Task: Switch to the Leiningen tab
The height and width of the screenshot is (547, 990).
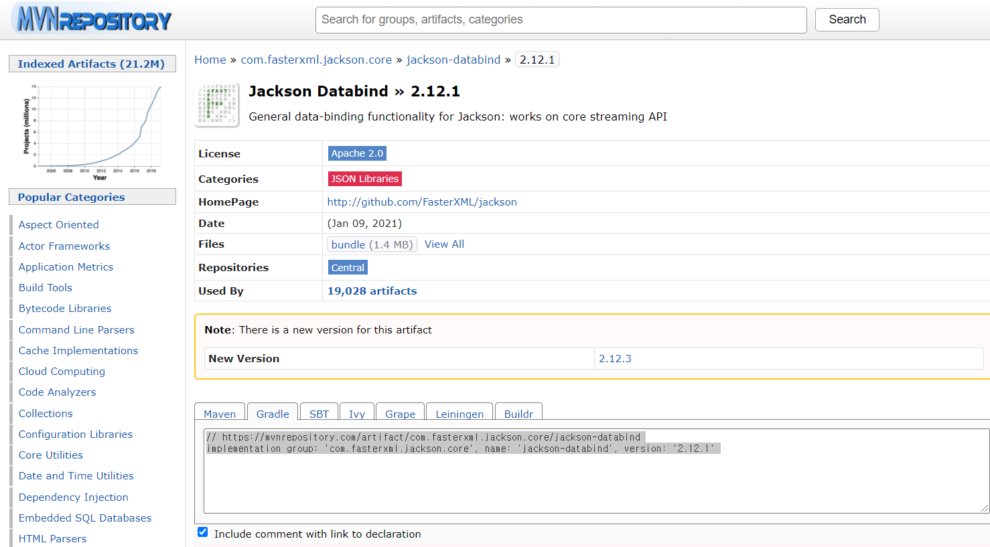Action: [459, 414]
